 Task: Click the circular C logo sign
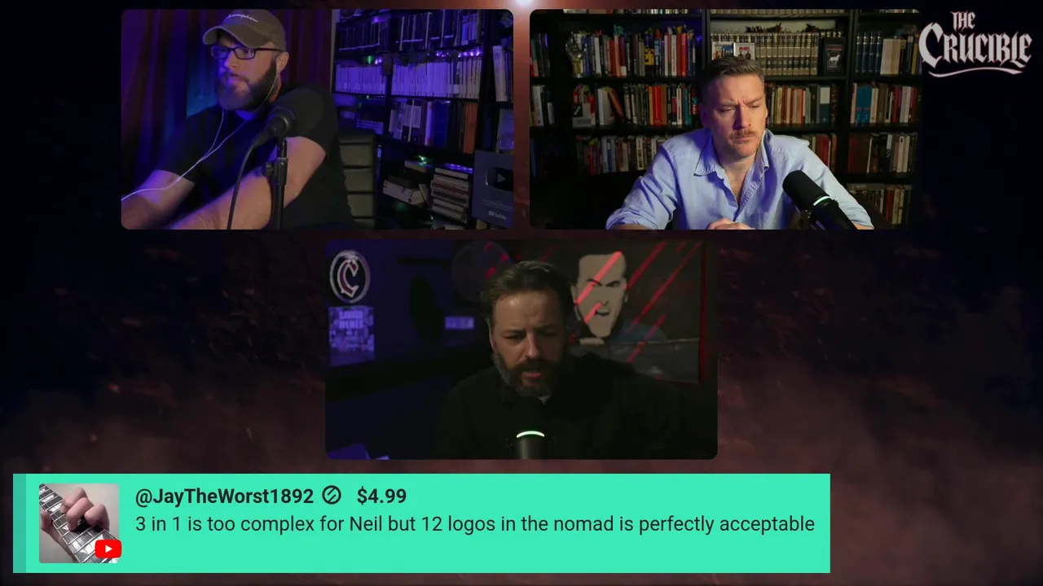(x=350, y=277)
